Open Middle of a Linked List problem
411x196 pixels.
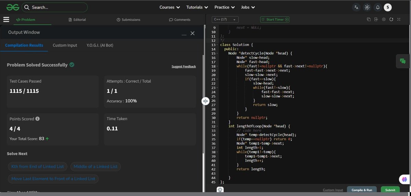(x=96, y=167)
